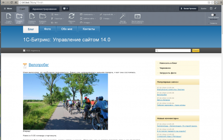Open the Контакты site tab
Screen dimensions: 223x140
(89, 29)
